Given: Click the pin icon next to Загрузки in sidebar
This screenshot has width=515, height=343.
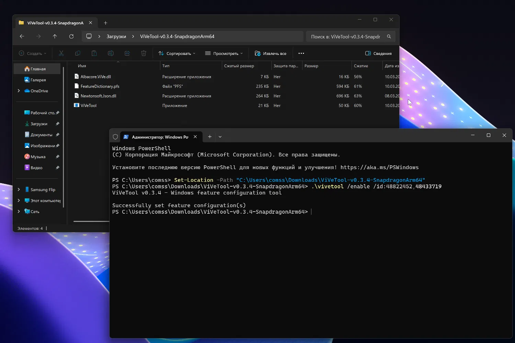Looking at the screenshot, I should [58, 124].
